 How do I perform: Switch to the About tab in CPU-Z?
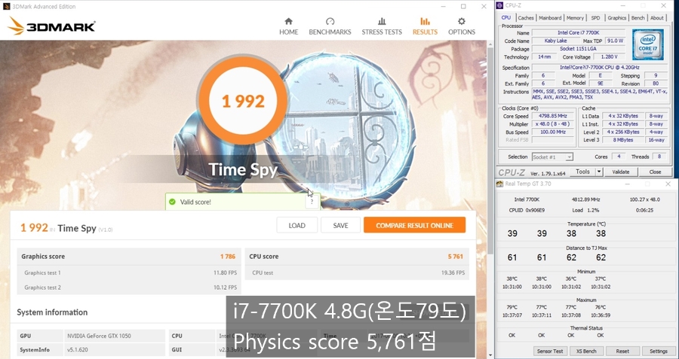[x=657, y=18]
